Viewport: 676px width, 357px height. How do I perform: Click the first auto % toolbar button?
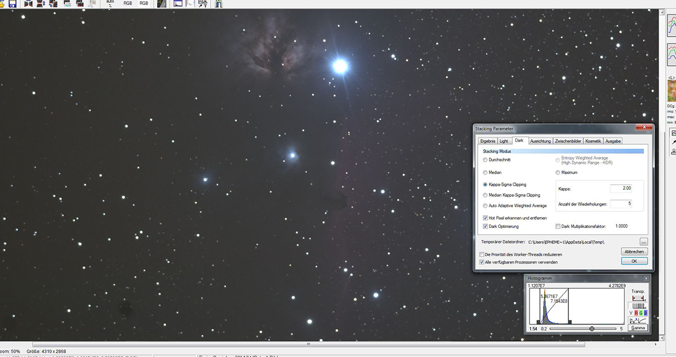point(110,3)
